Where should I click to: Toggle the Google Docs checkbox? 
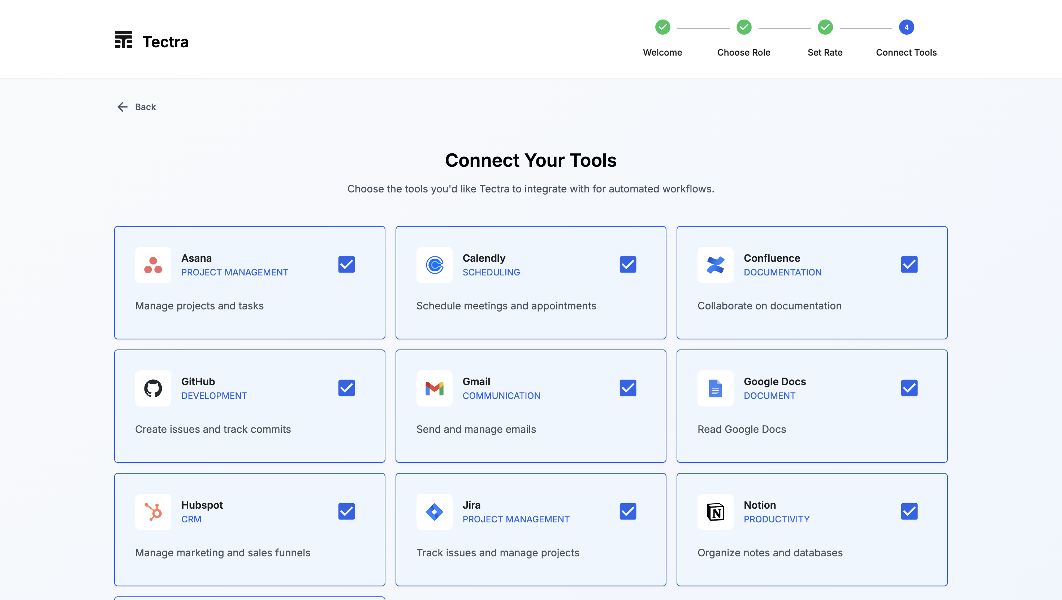tap(909, 388)
